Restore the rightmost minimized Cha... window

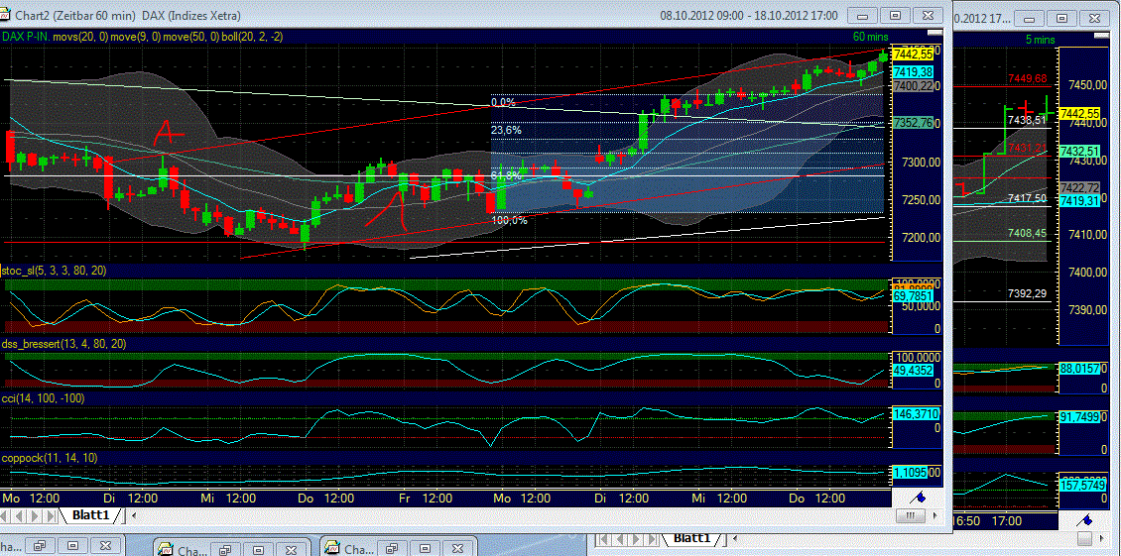[392, 548]
